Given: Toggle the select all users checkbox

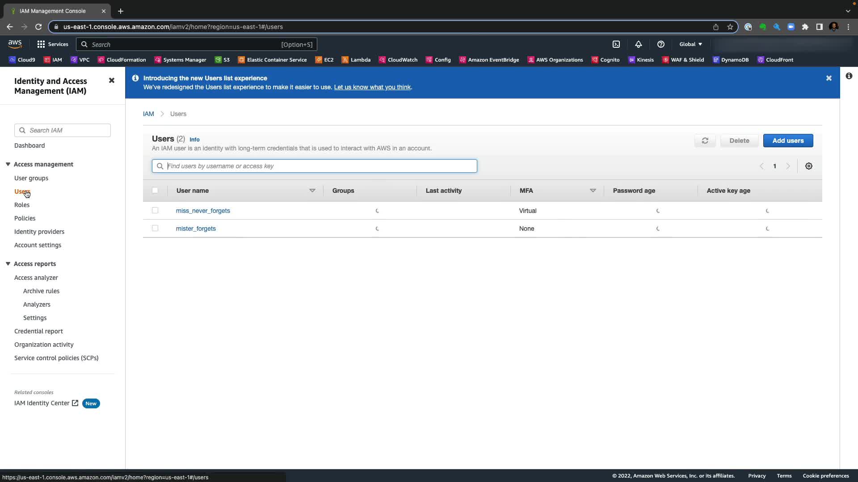Looking at the screenshot, I should (155, 190).
